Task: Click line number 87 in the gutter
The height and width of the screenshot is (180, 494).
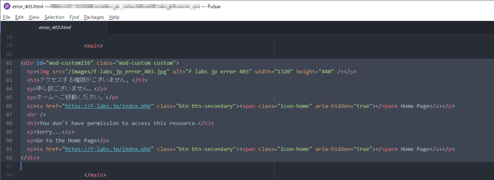Action: tap(9, 114)
